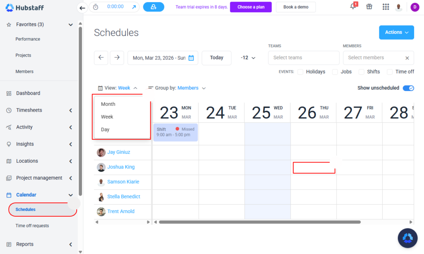Open Joshua King member link
This screenshot has width=424, height=254.
(x=121, y=167)
